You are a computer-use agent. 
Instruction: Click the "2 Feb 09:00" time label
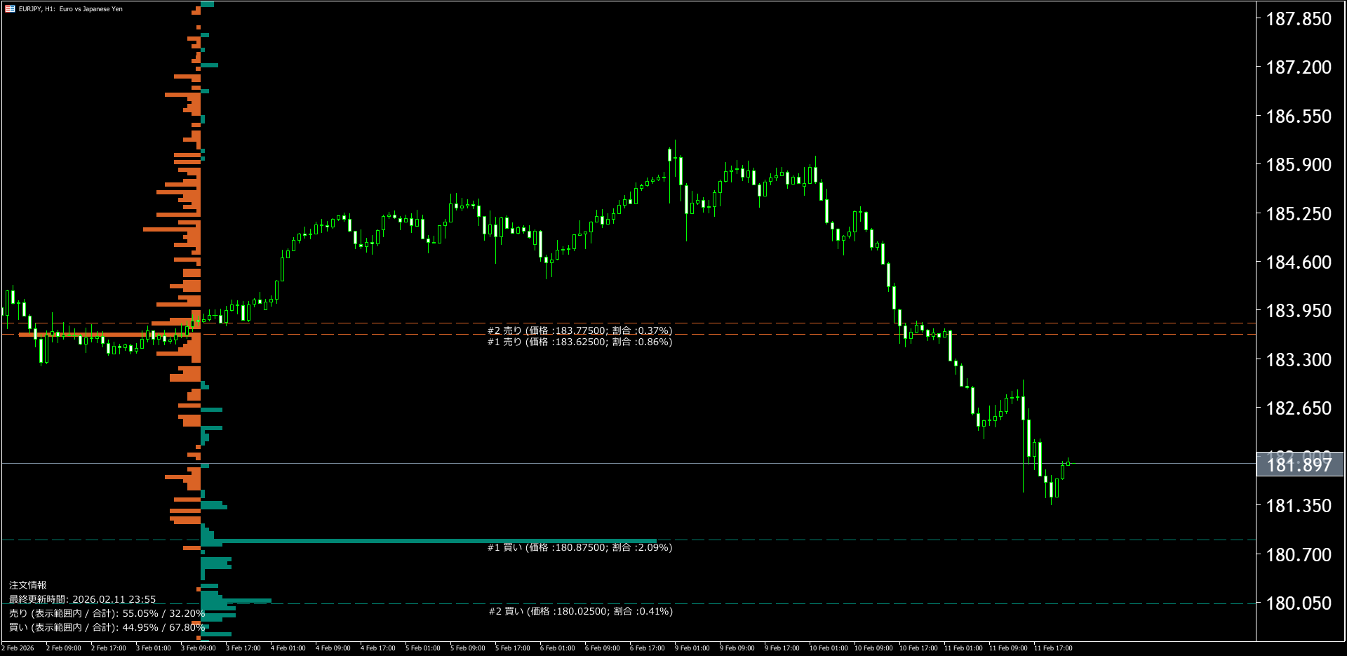[63, 648]
